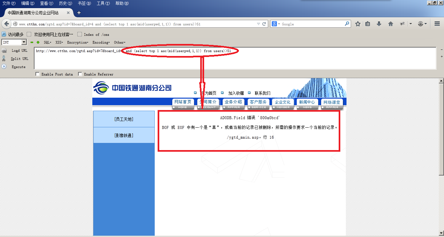The height and width of the screenshot is (237, 444).
Task: Click the 新闻中心 navigation tab
Action: [x=307, y=104]
